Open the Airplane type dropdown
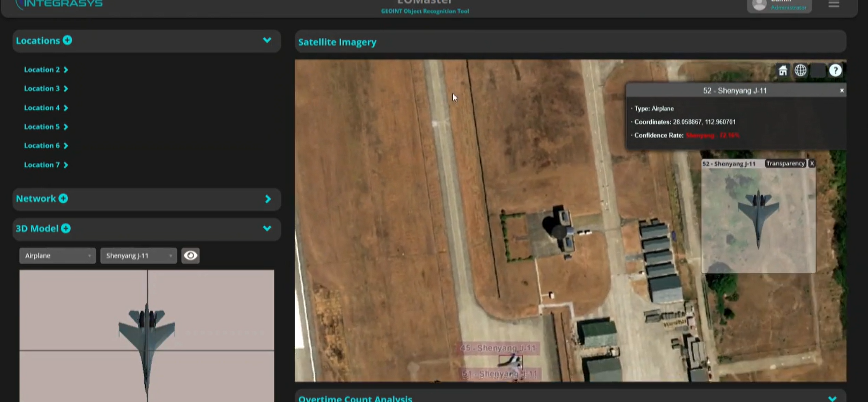Screen dimensions: 868x402 57,256
